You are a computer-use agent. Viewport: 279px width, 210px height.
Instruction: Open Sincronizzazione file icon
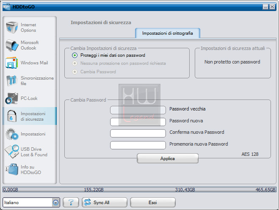(12, 80)
